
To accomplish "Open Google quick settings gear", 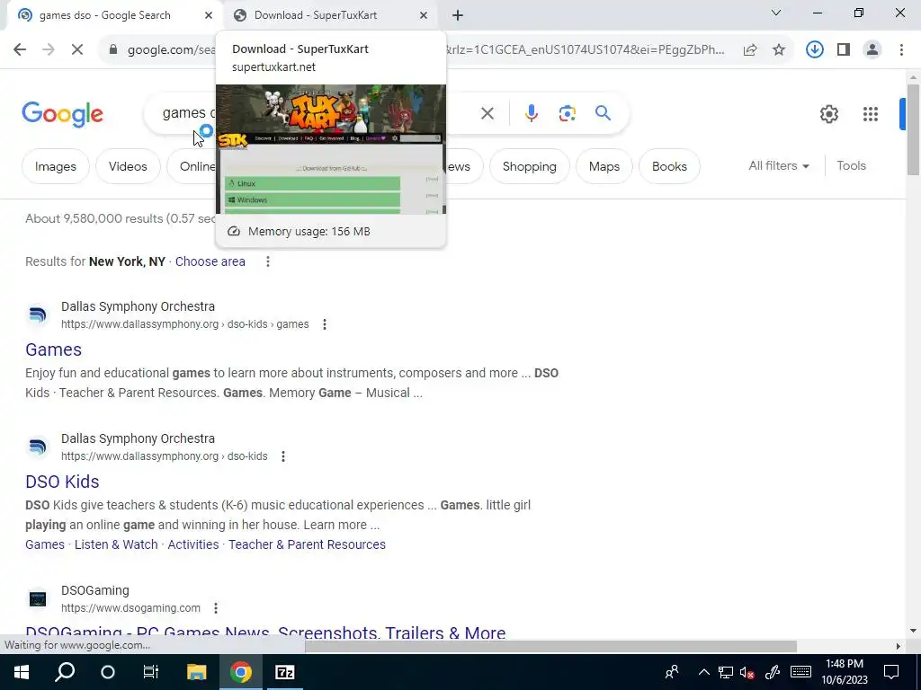I will click(x=828, y=114).
